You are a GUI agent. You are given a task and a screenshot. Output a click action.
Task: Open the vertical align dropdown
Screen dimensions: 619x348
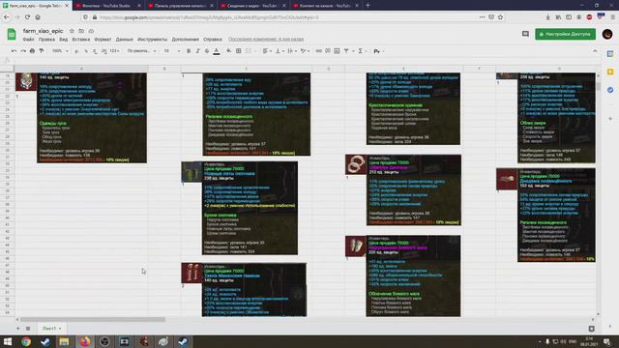pyautogui.click(x=280, y=51)
